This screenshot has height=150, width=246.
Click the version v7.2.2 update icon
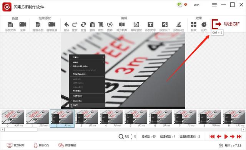coord(221,145)
